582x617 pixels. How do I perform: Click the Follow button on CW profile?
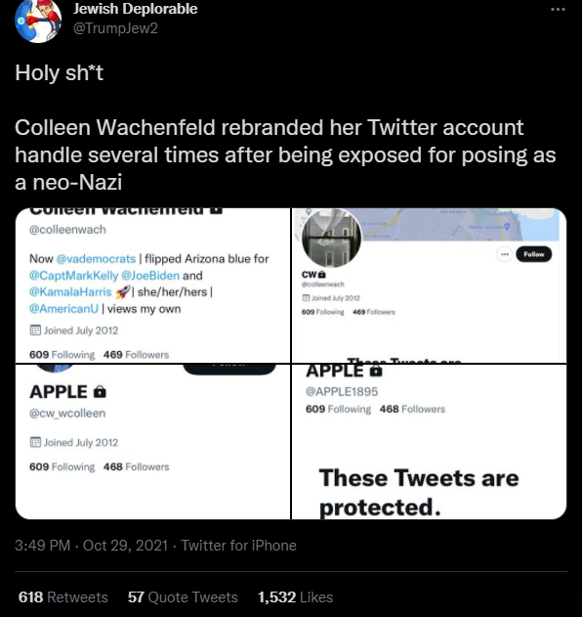pos(534,254)
